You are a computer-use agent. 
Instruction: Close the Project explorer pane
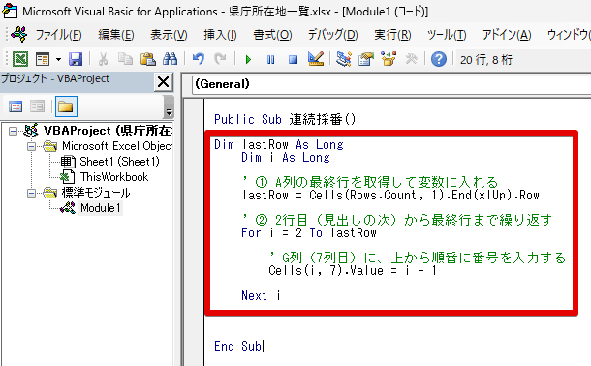coord(163,81)
